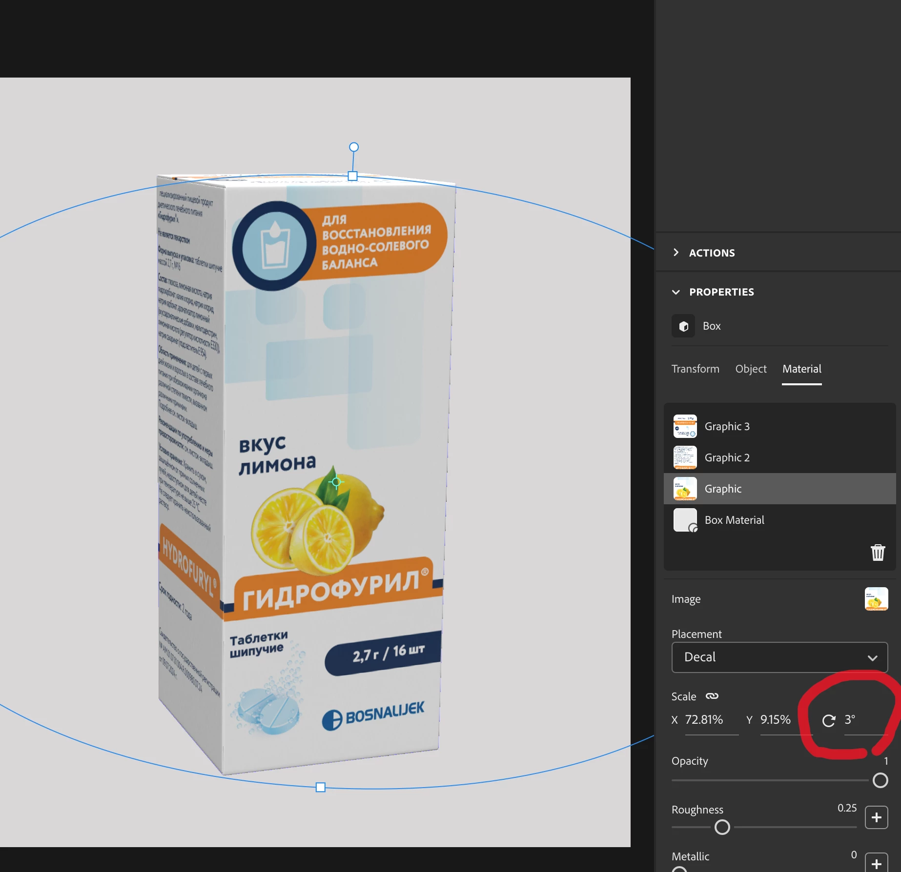901x872 pixels.
Task: Open the Placement Decal dropdown
Action: 779,657
